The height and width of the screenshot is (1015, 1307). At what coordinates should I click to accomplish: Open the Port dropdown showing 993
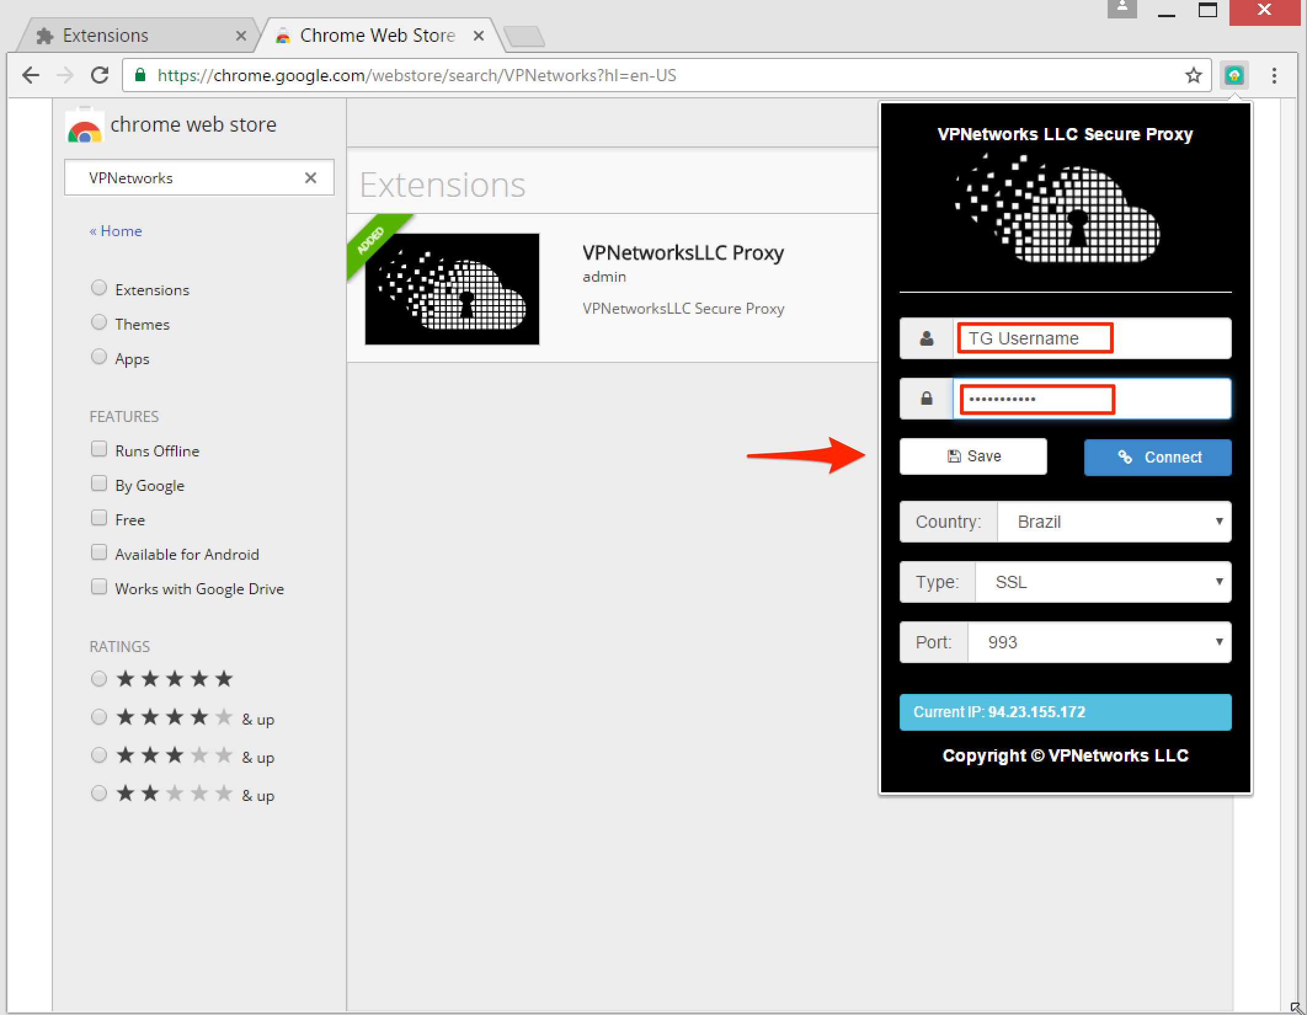point(1099,642)
